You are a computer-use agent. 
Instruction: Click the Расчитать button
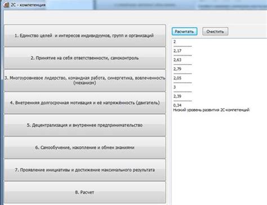coord(184,32)
